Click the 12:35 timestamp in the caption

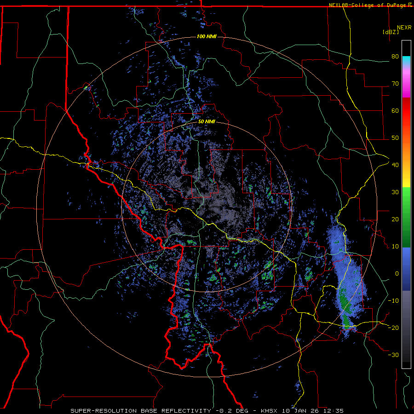point(333,411)
